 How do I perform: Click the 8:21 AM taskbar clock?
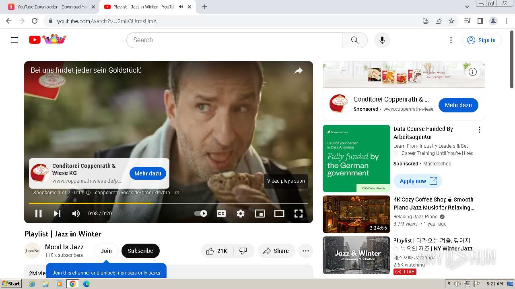point(494,284)
